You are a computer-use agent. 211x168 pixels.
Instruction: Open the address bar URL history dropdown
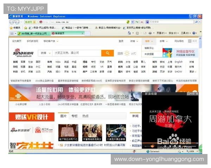click(x=133, y=22)
